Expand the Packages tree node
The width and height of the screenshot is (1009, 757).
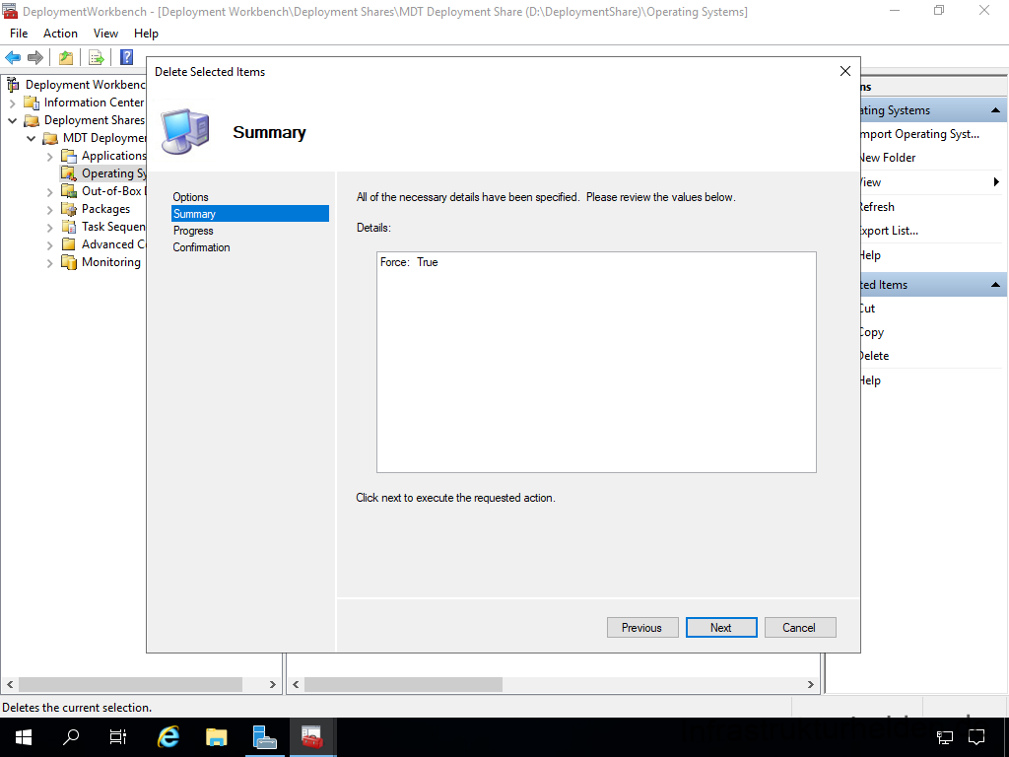[x=49, y=209]
